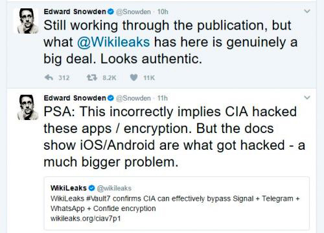Expand the chevron menu on PSA tweet

pos(307,97)
